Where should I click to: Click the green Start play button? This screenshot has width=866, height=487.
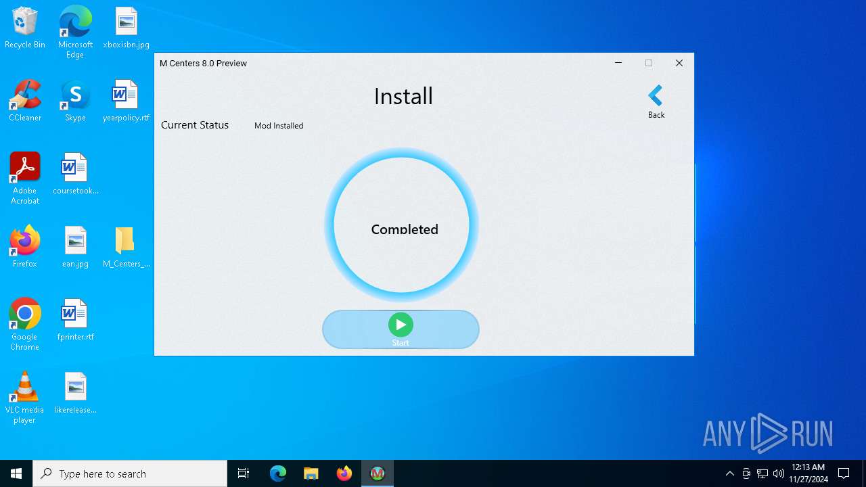click(x=401, y=329)
